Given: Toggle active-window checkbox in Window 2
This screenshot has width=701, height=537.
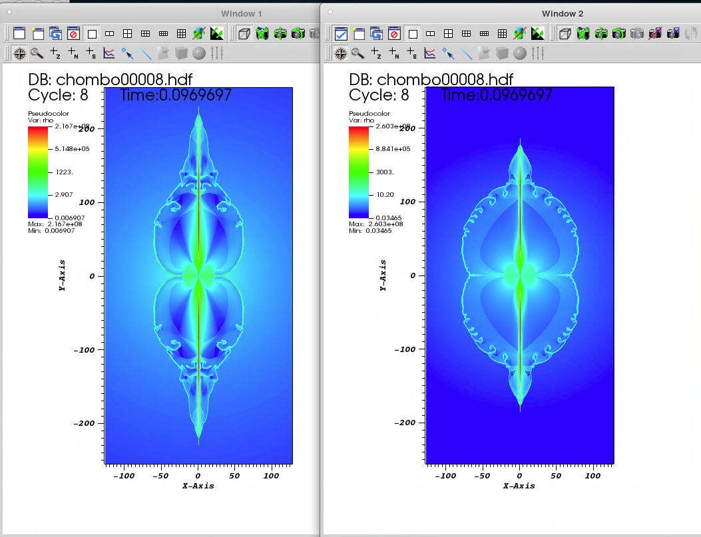Looking at the screenshot, I should pyautogui.click(x=341, y=33).
